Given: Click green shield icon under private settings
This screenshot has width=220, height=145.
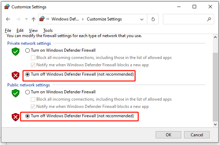Looking at the screenshot, I should [16, 51].
